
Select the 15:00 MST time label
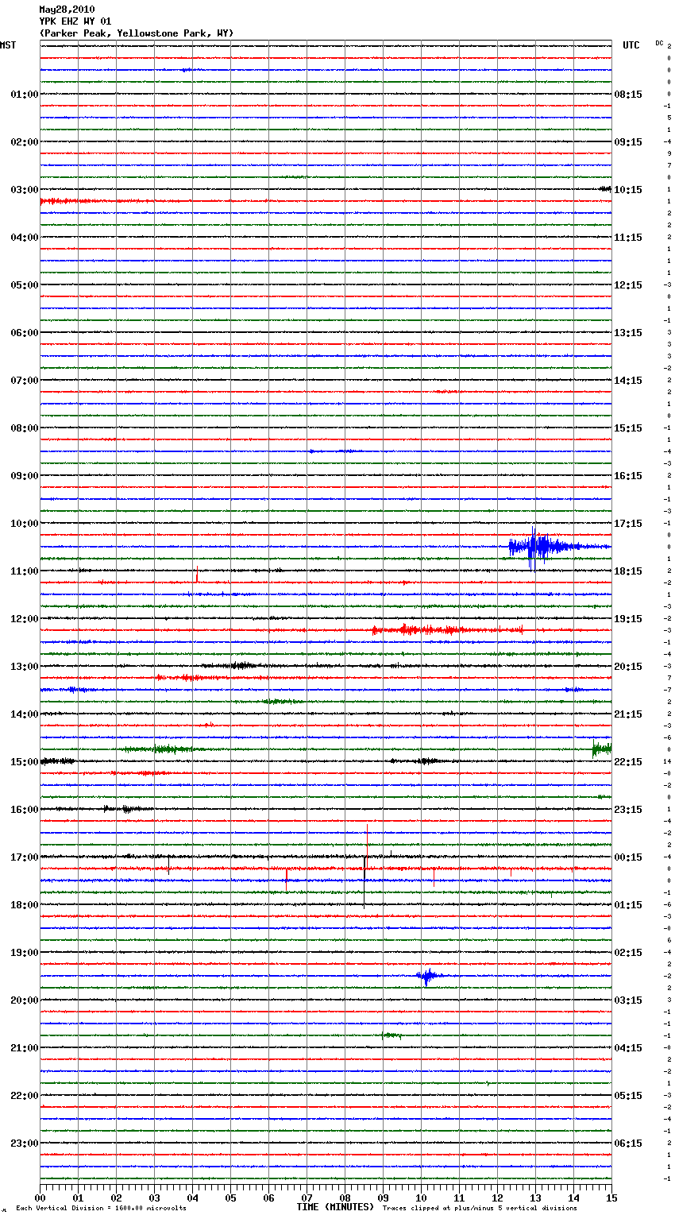[25, 762]
